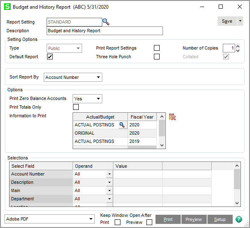
Task: Enable the Print Report Settings checkbox
Action: (x=157, y=48)
